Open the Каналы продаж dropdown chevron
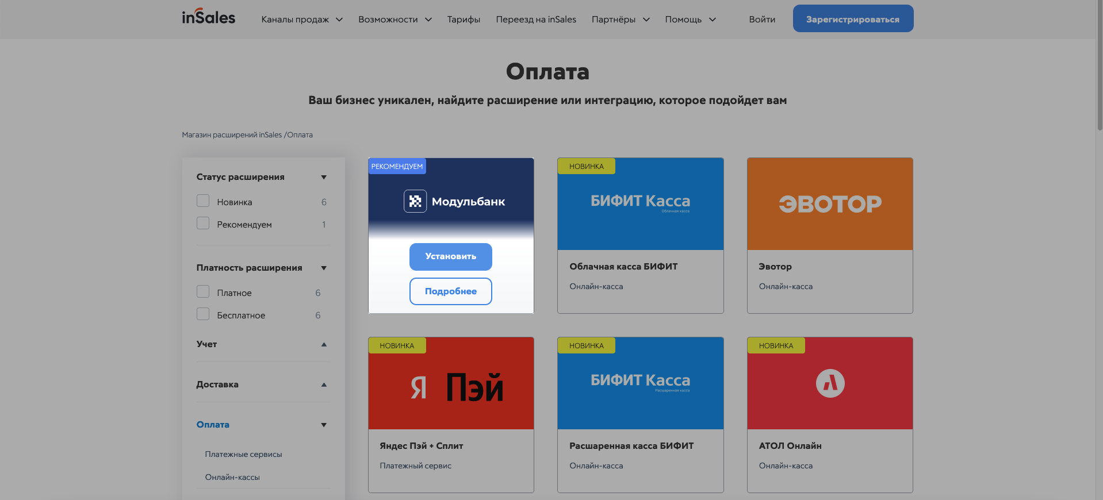Viewport: 1103px width, 500px height. [x=339, y=20]
